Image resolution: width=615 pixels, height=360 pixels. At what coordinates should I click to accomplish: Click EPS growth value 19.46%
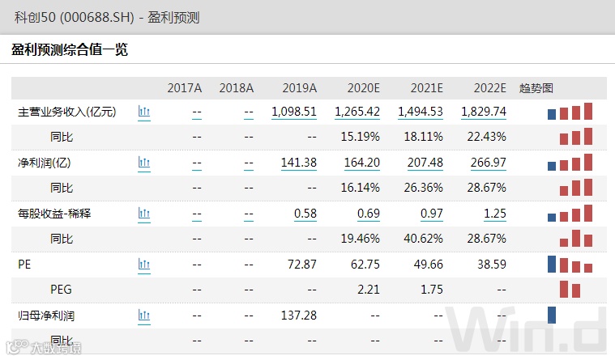pos(360,239)
